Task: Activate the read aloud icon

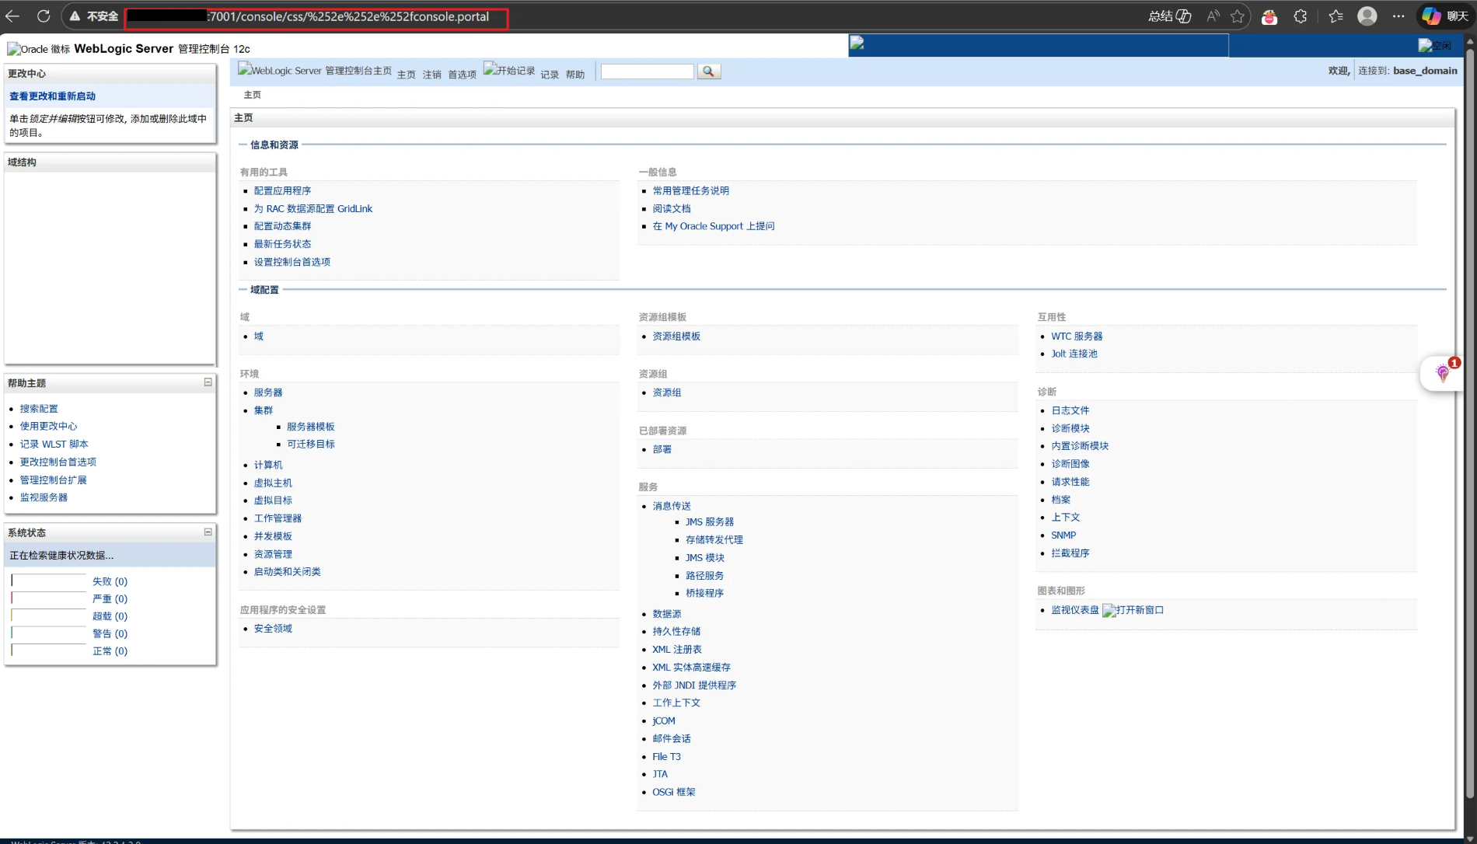Action: (x=1213, y=16)
